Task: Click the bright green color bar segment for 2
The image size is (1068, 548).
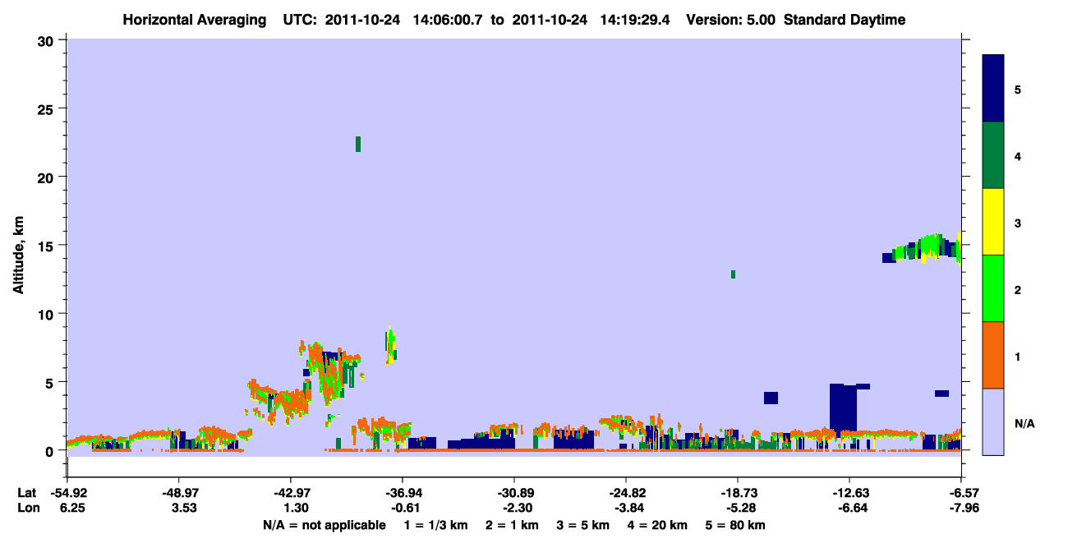Action: (x=993, y=288)
